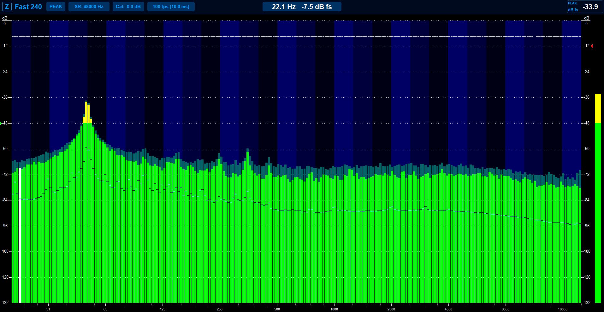Click the 125 frequency axis label

163,309
